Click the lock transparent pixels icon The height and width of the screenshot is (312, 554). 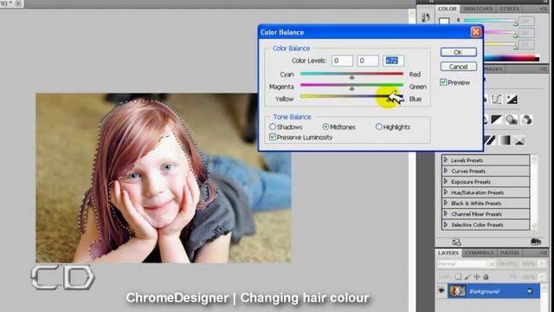458,276
